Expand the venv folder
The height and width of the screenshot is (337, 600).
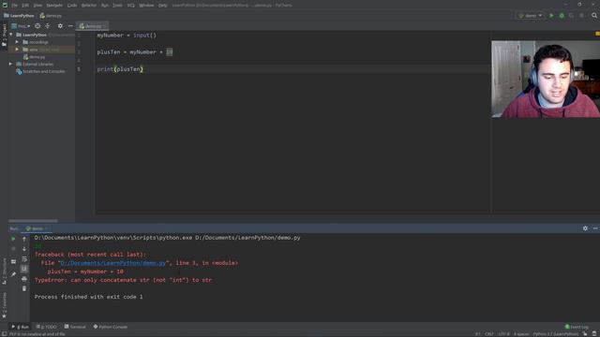click(17, 50)
